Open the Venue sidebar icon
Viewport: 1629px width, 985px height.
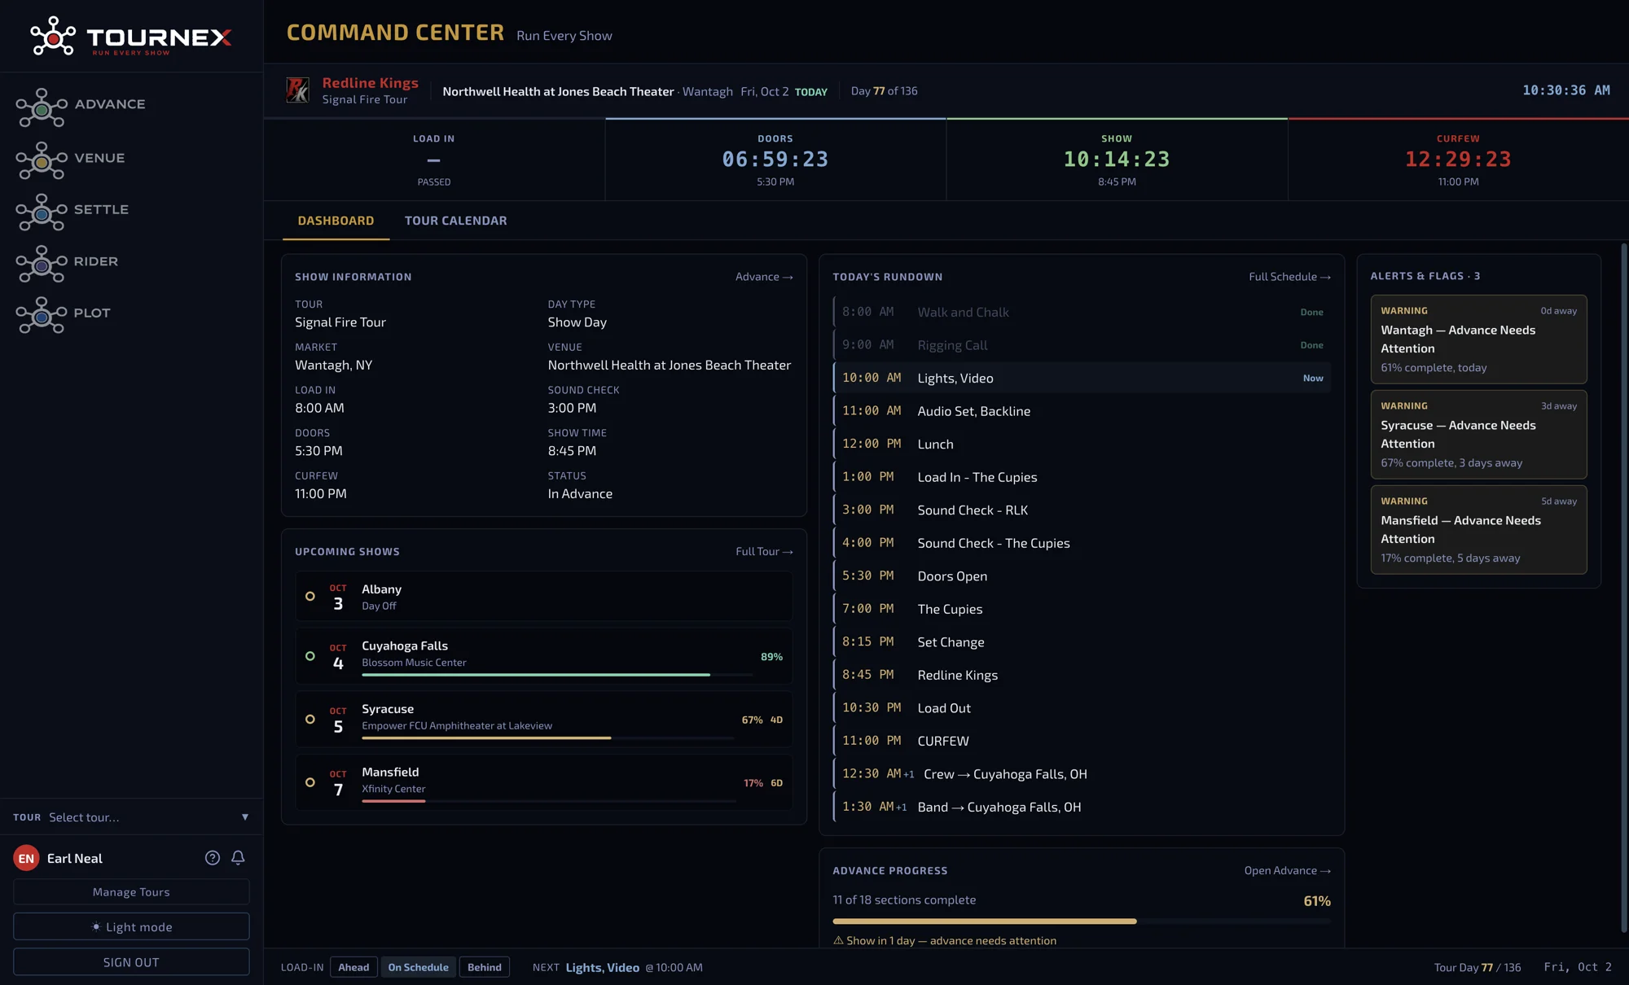click(x=42, y=161)
